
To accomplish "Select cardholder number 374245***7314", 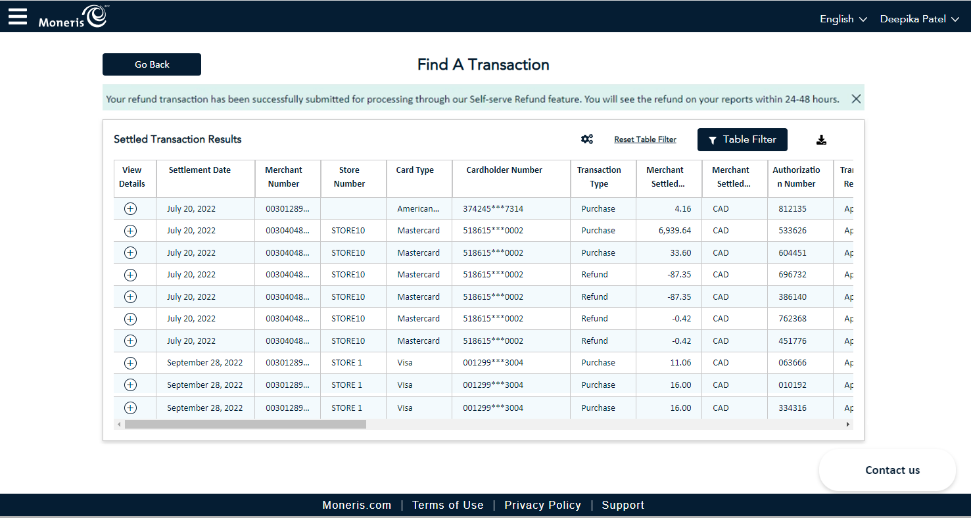I will pyautogui.click(x=493, y=209).
